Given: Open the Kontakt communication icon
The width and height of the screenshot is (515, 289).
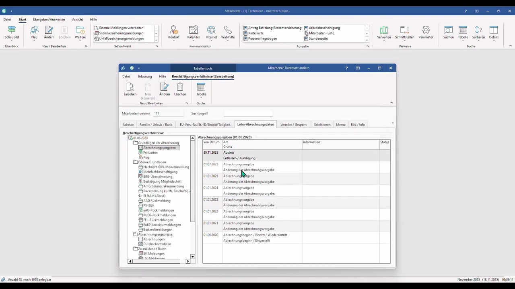Looking at the screenshot, I should (x=174, y=33).
